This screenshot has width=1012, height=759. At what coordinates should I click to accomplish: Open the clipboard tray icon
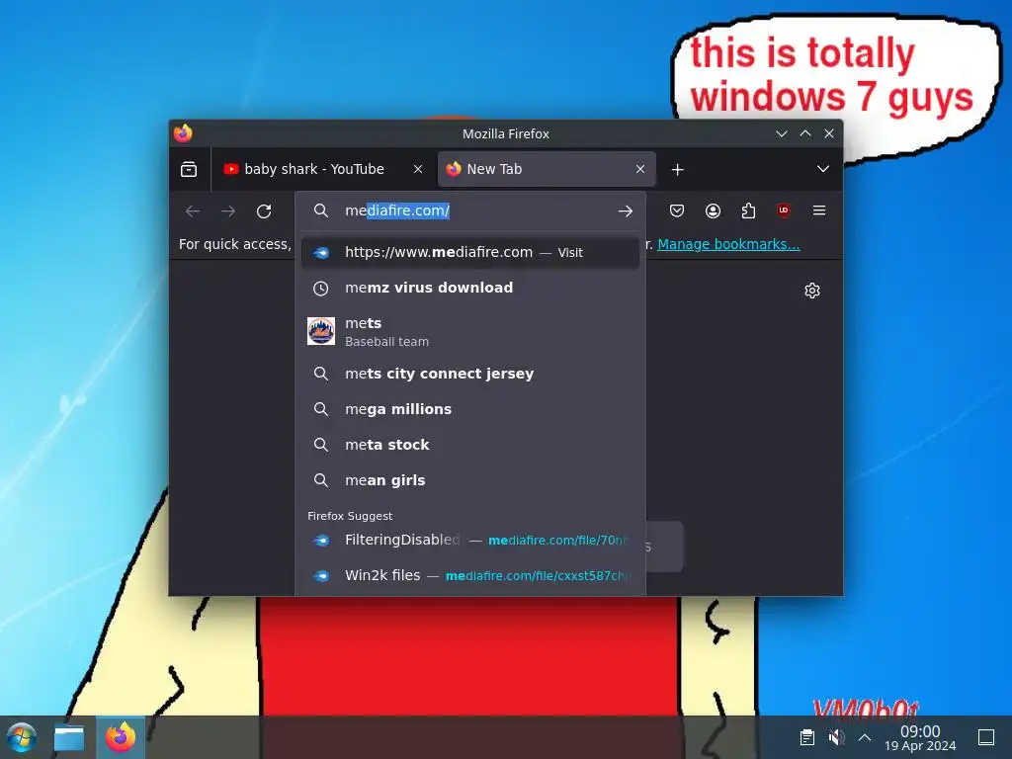(806, 737)
